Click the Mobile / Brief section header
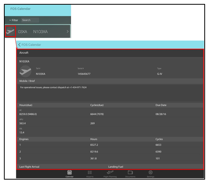 coord(27,81)
